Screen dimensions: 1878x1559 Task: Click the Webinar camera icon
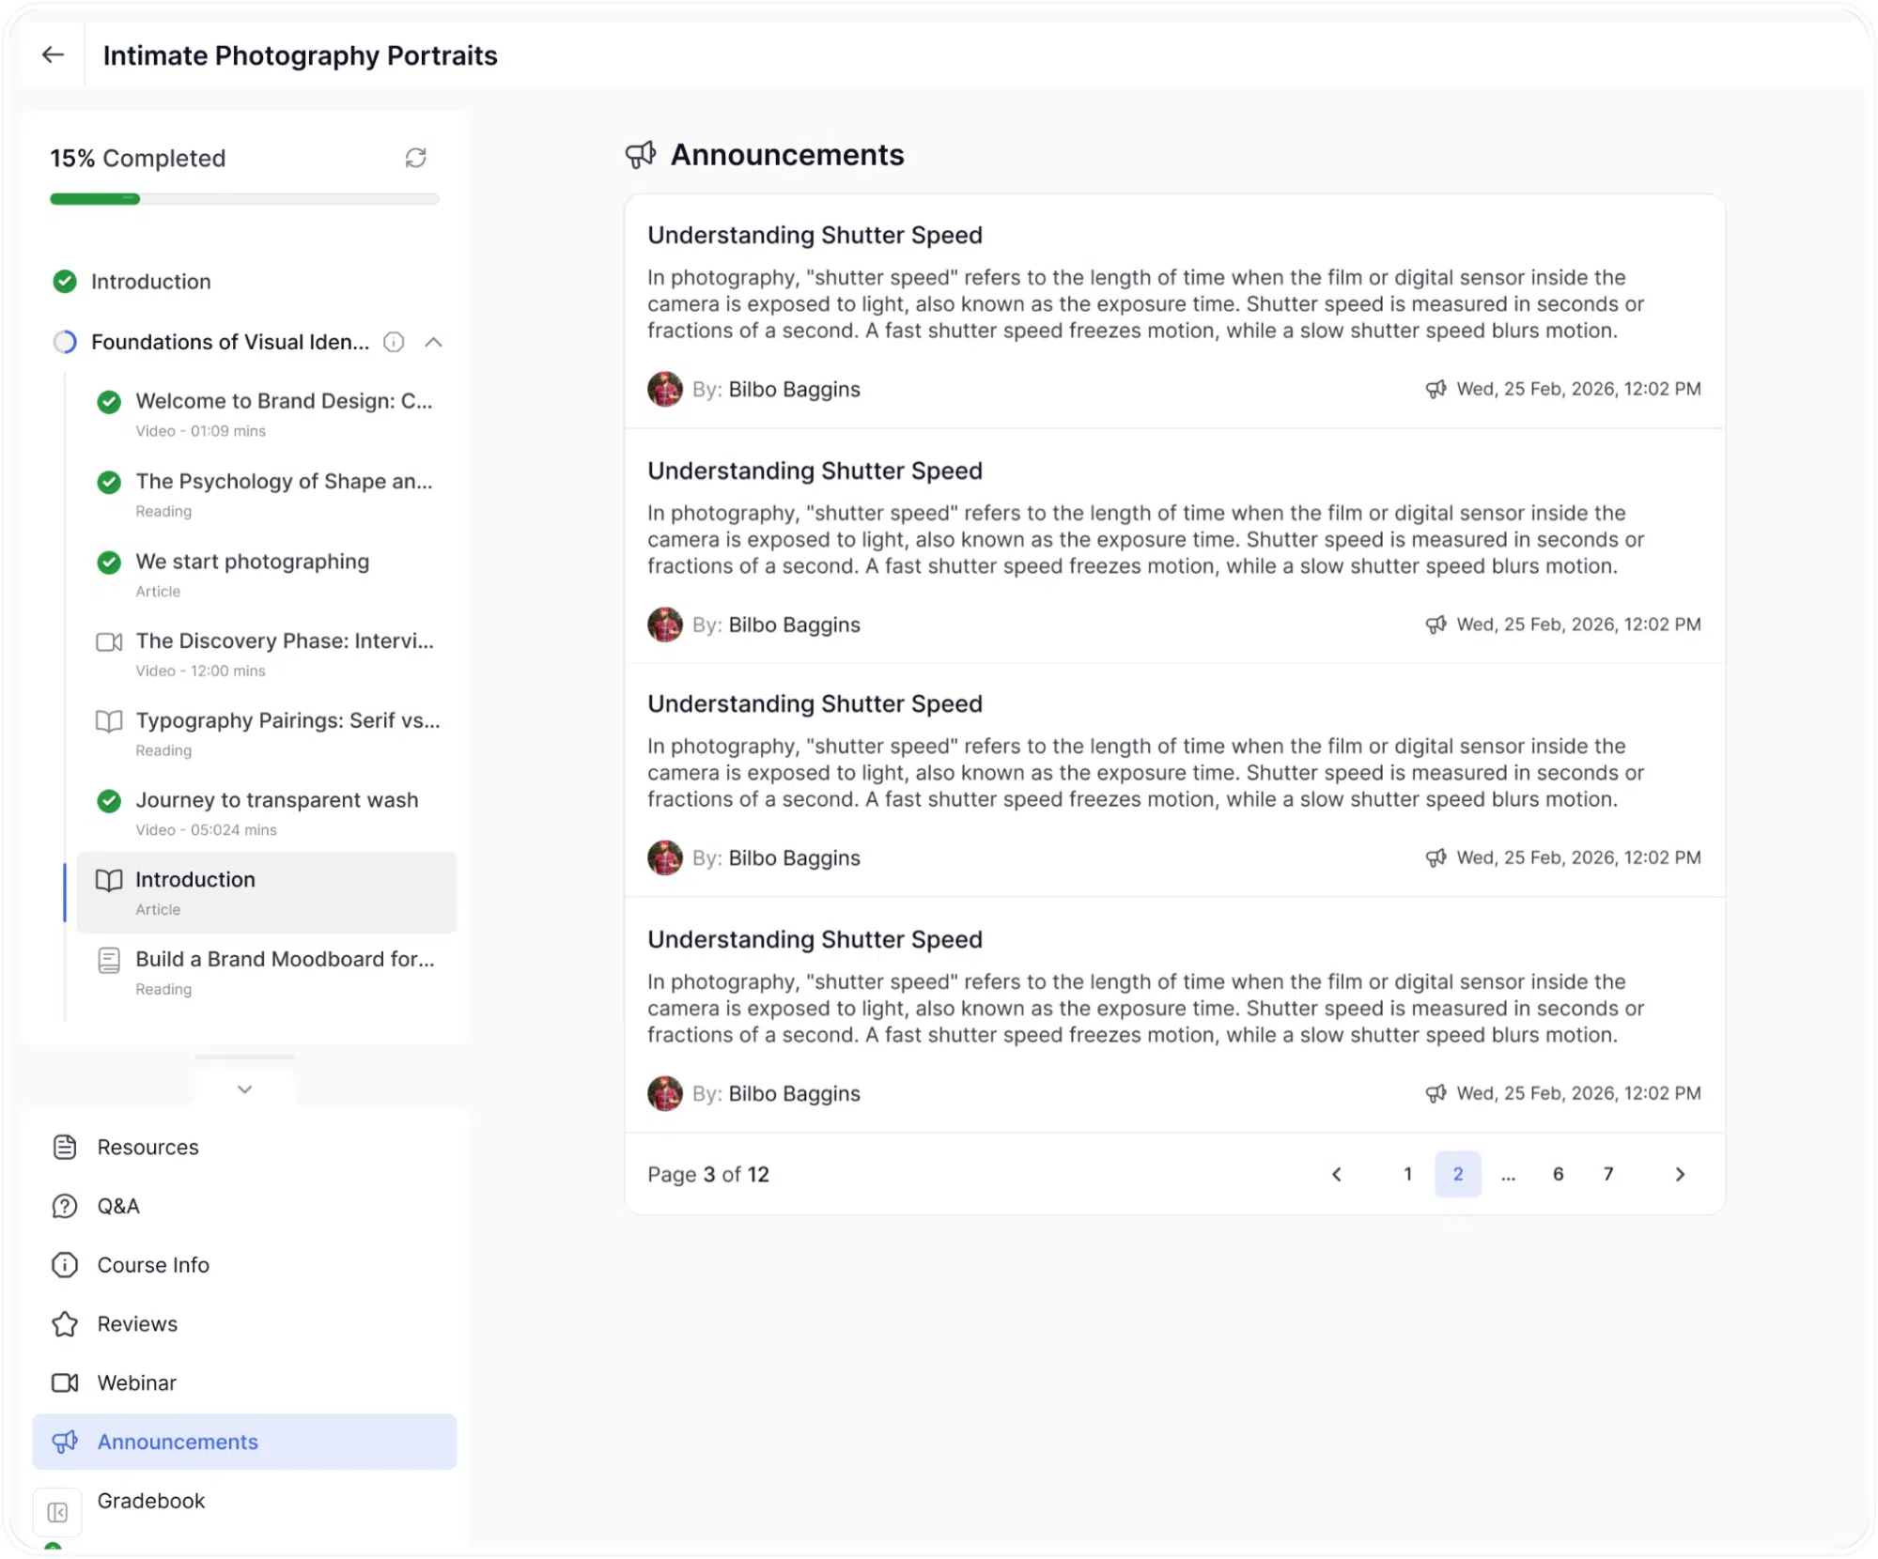[65, 1383]
